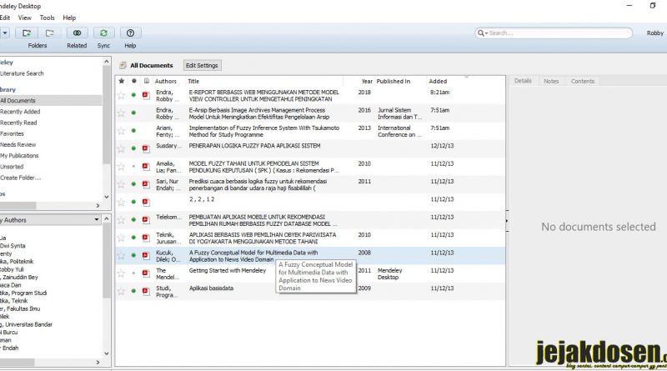This screenshot has height=371, width=667.
Task: Toggle read status dot for MODEL FUZZY TAHANI
Action: [133, 167]
